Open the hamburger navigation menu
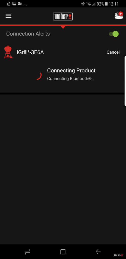Image resolution: width=126 pixels, height=259 pixels. 8,16
